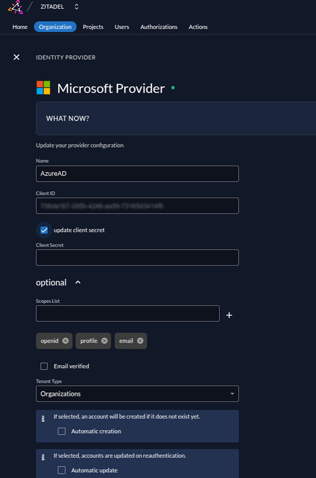Go to the Actions tab
The height and width of the screenshot is (478, 316).
tap(198, 27)
